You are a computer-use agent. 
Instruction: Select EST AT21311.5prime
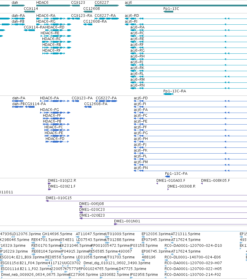(x=185, y=234)
